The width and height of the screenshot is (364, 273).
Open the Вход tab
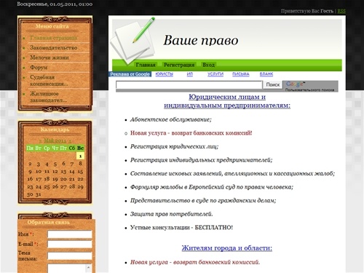pyautogui.click(x=209, y=65)
